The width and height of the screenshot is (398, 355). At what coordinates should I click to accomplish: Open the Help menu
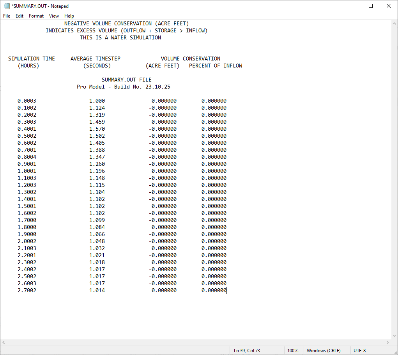point(69,16)
